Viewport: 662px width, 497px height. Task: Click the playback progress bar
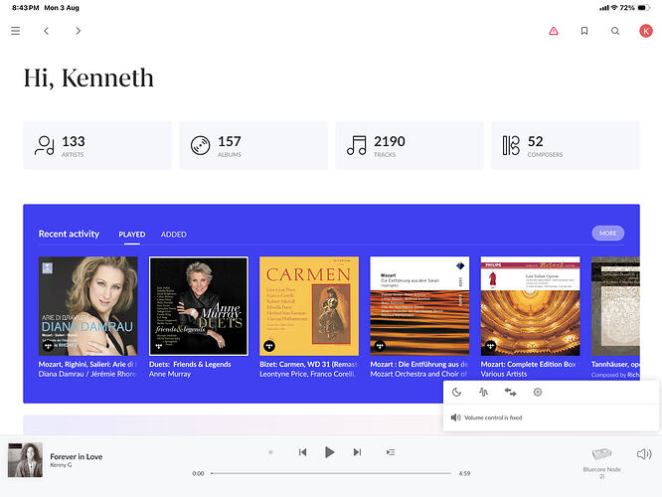[x=331, y=473]
